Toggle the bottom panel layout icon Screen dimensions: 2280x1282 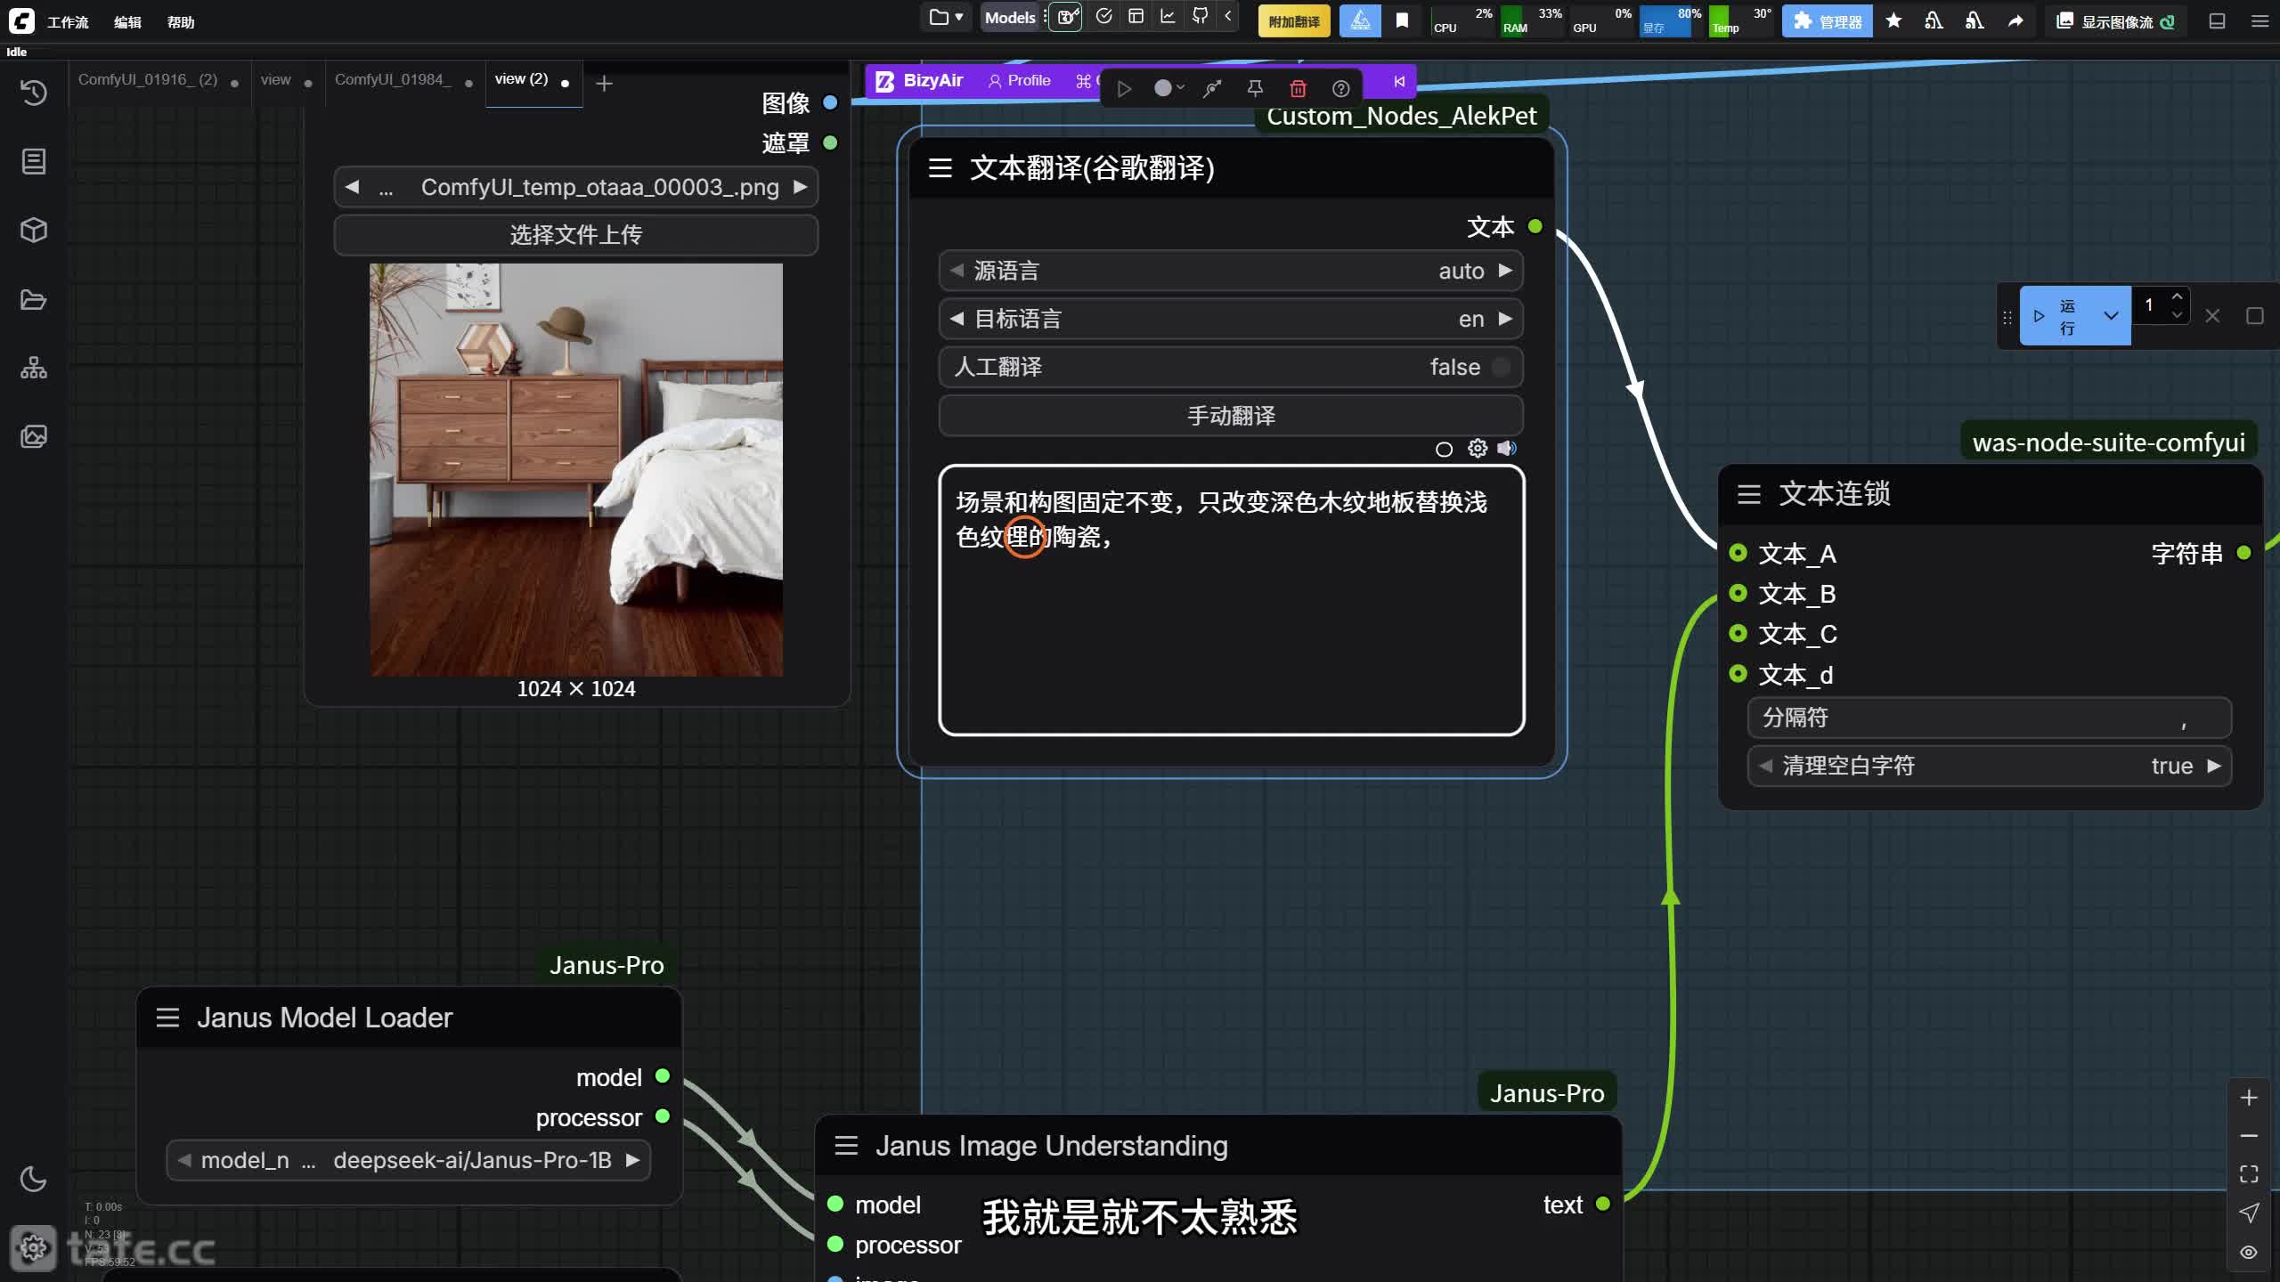2218,20
